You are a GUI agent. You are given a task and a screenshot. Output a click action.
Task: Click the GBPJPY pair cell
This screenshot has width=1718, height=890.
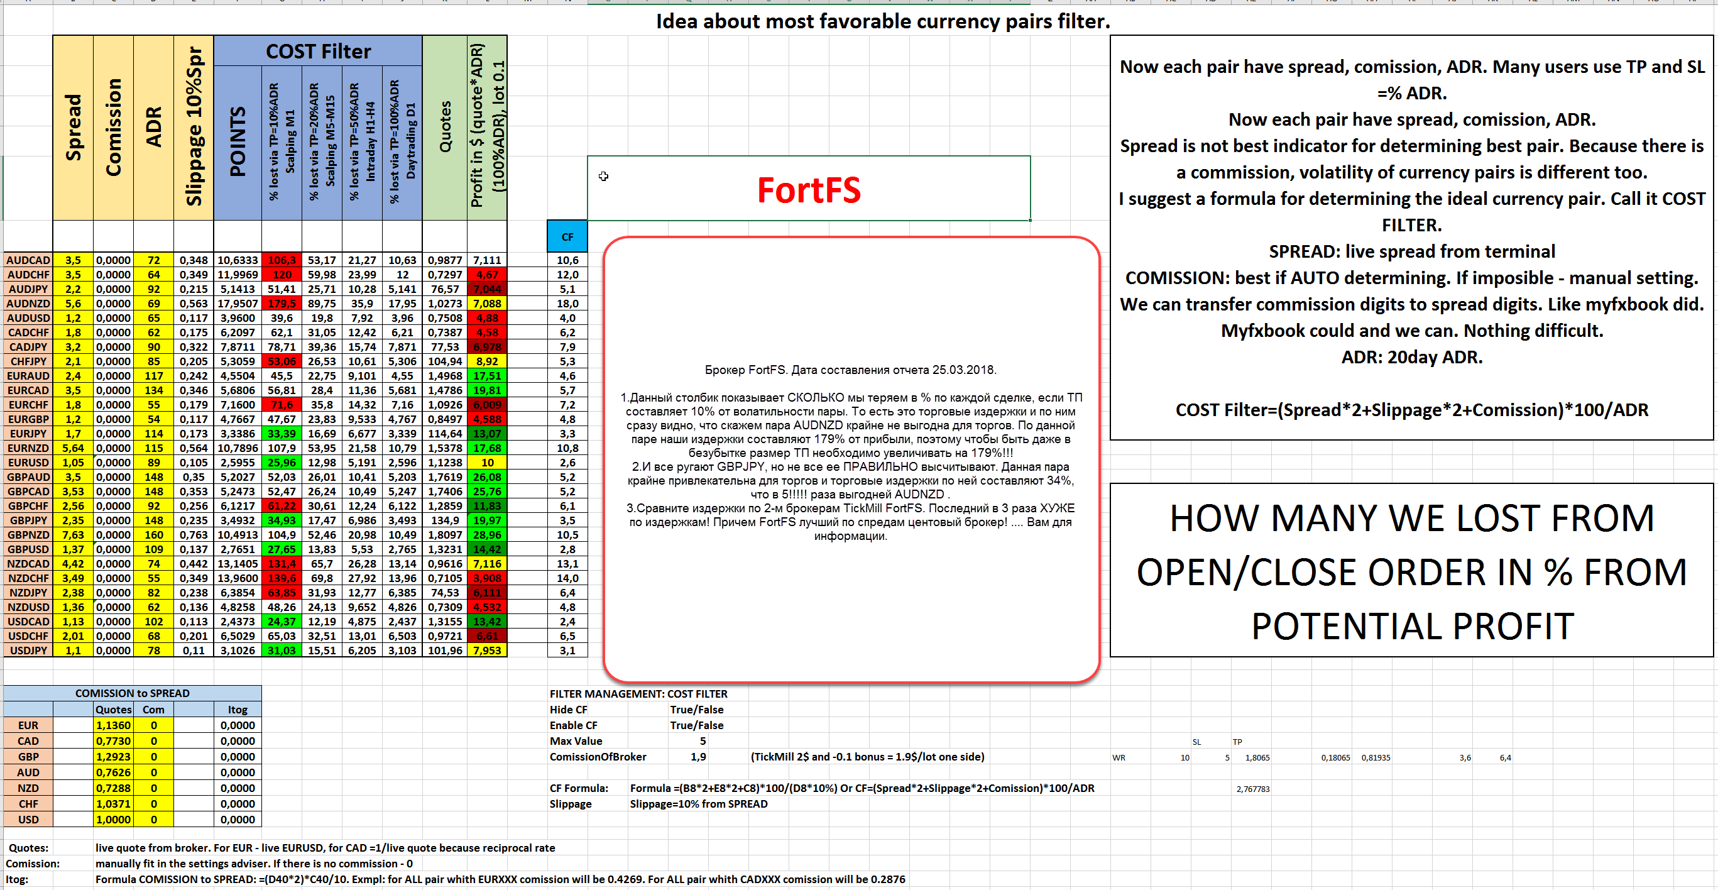[28, 520]
